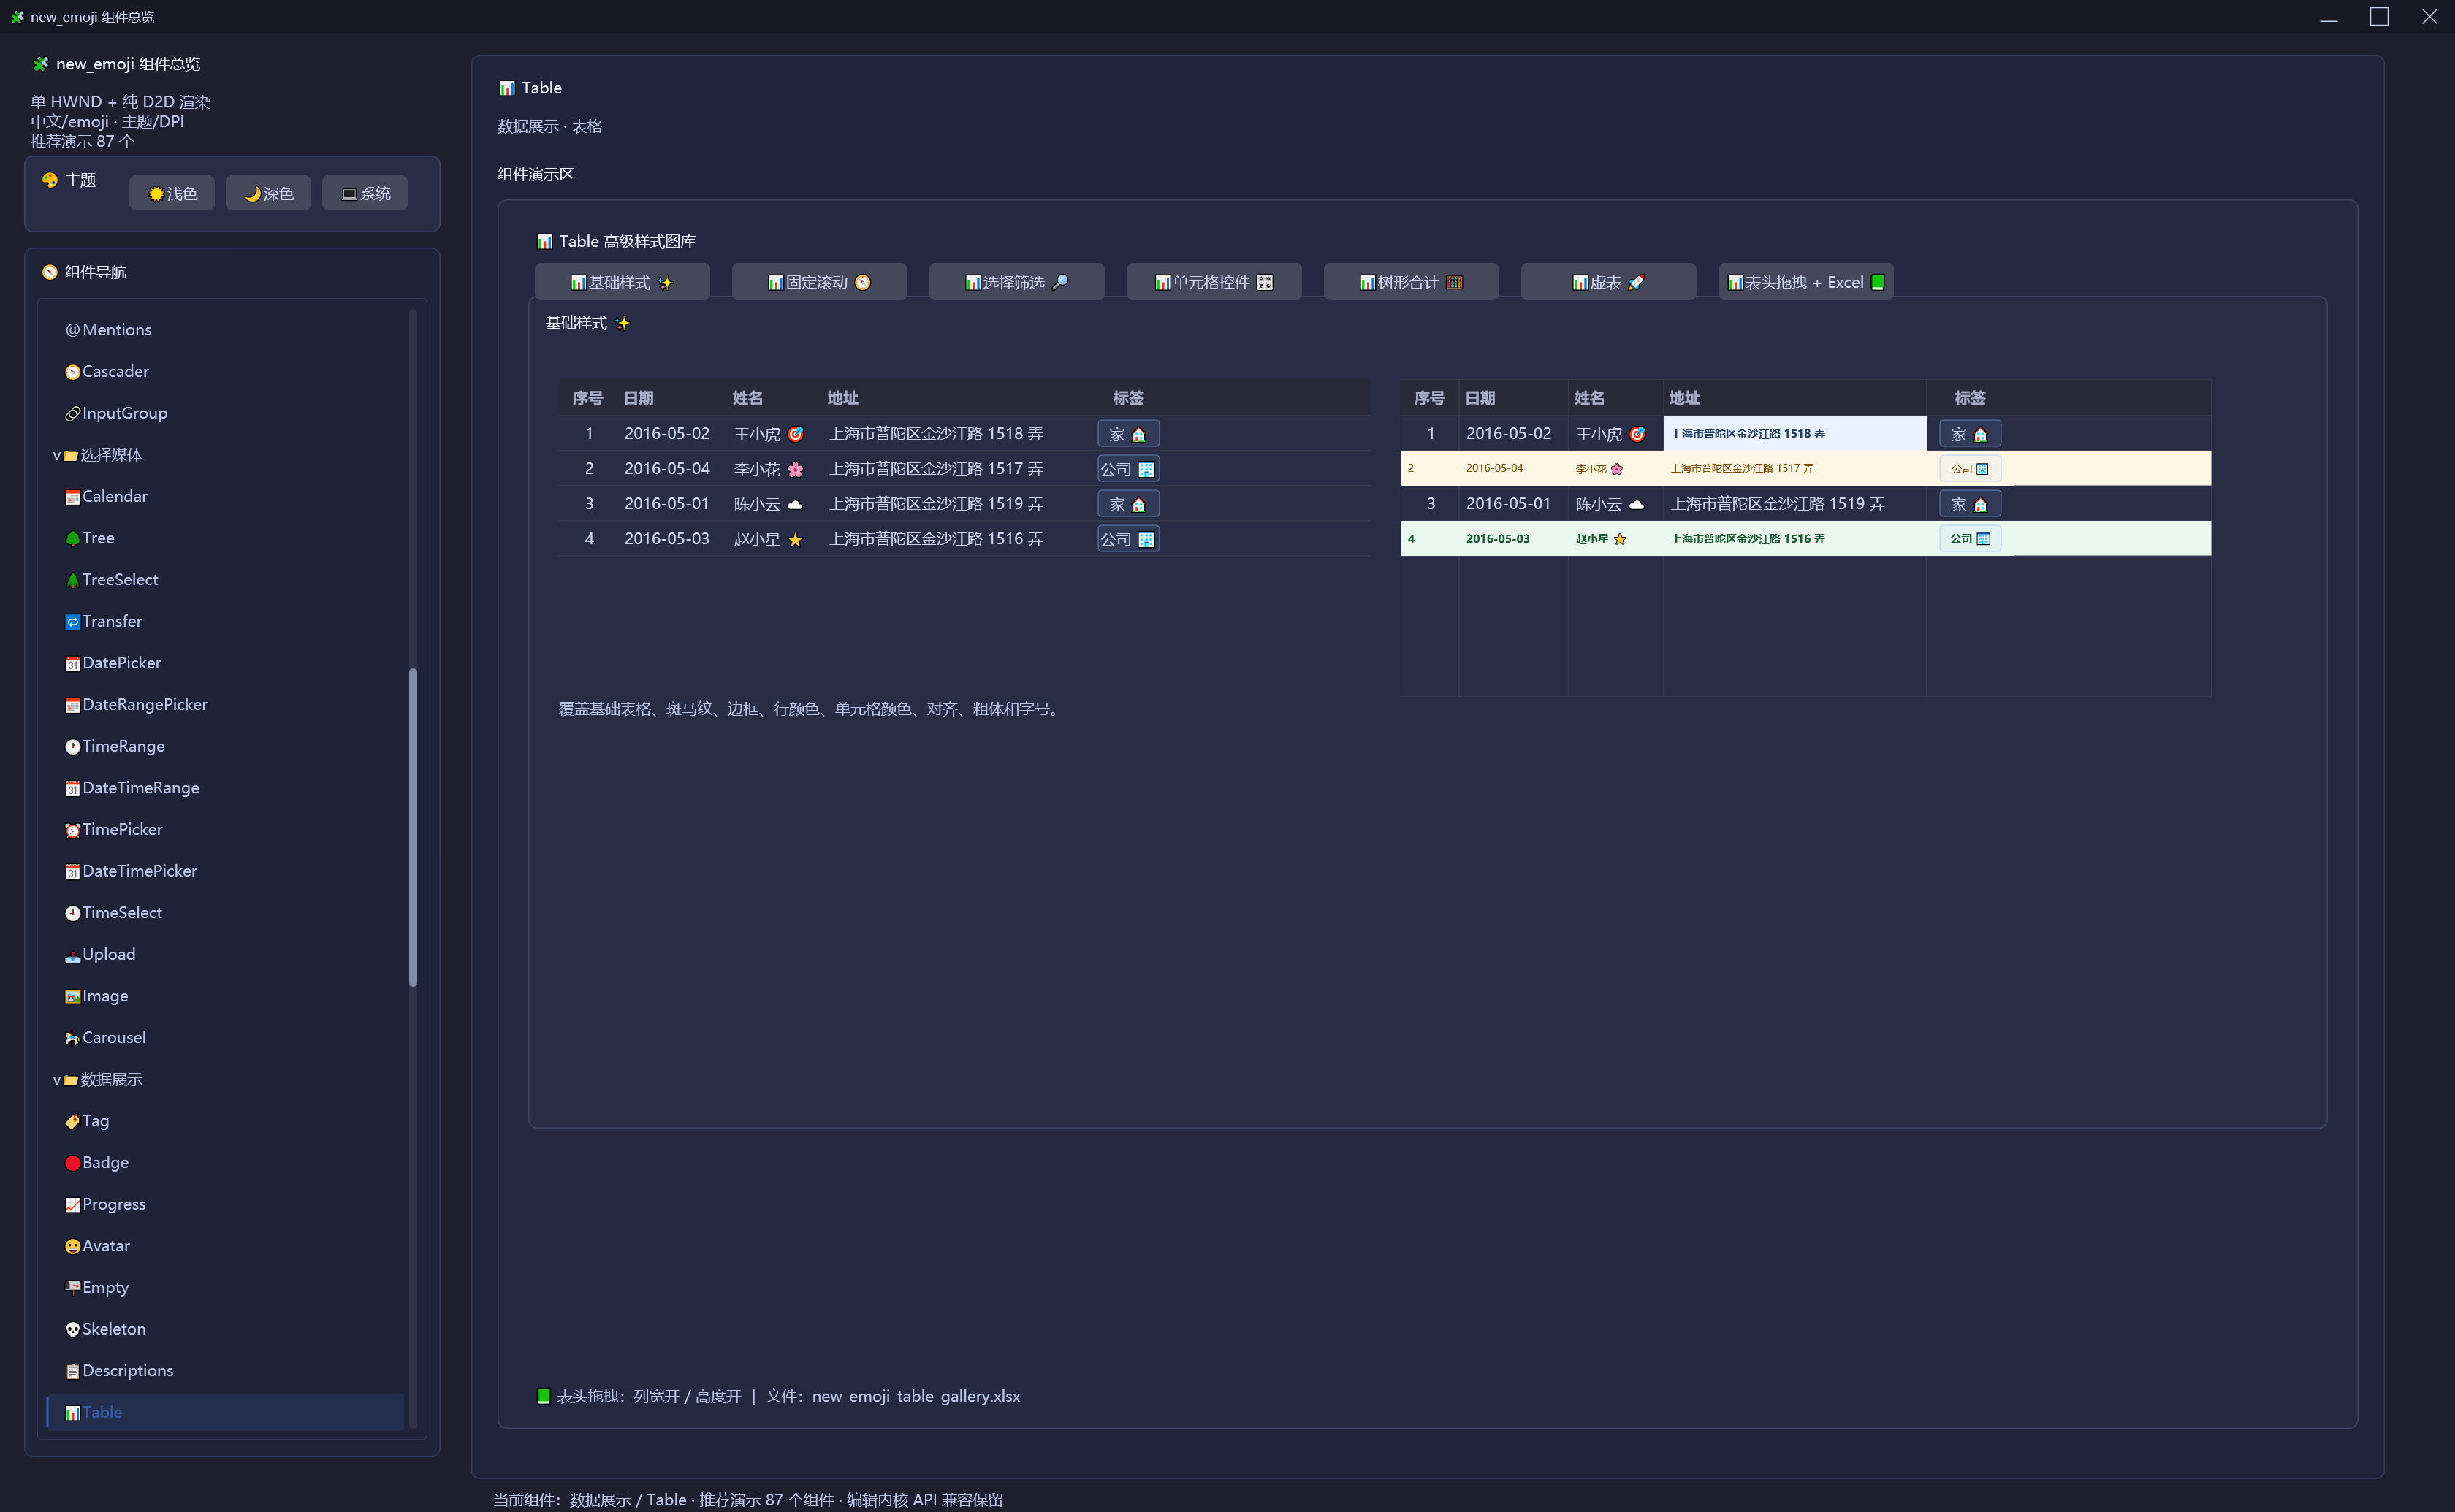Click the DateTimePicker icon
The height and width of the screenshot is (1512, 2455).
(72, 872)
